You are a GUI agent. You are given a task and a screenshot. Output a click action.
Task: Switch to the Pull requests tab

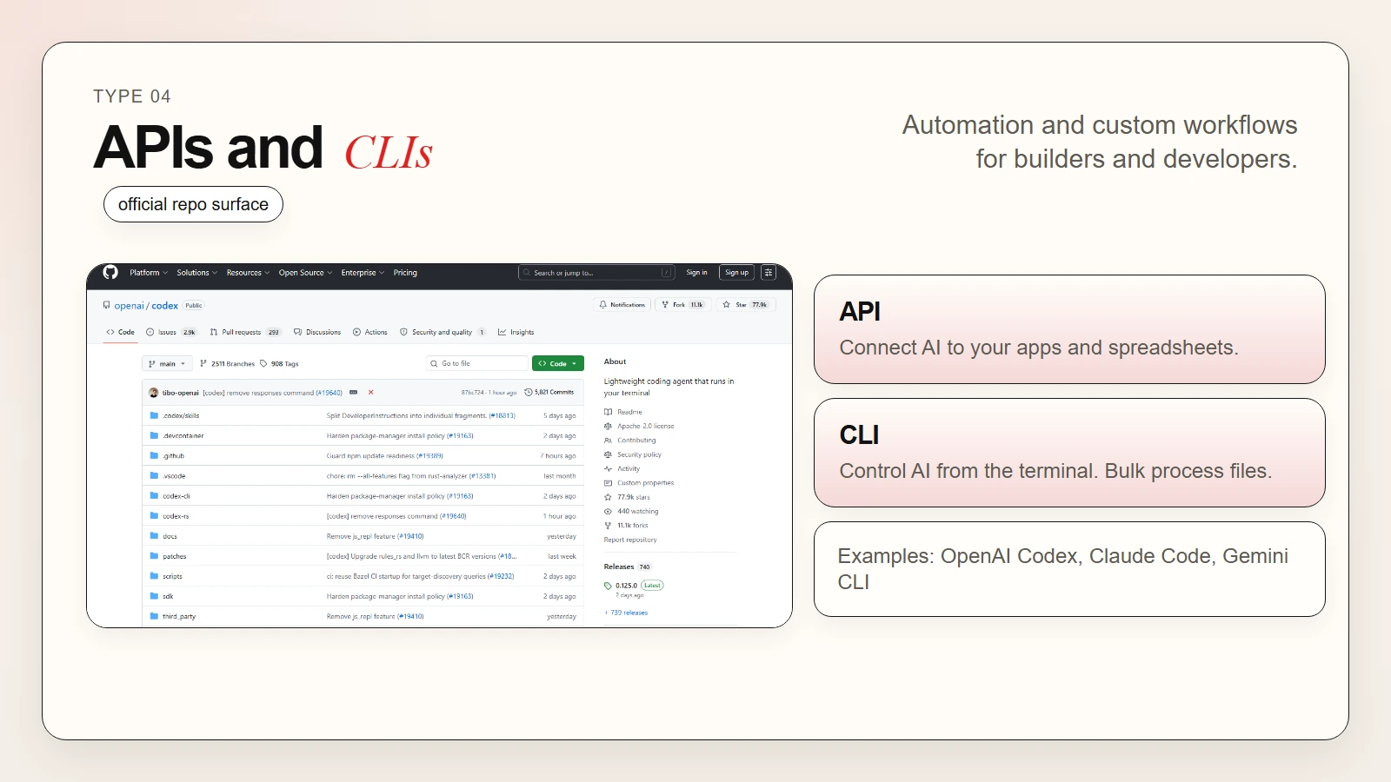point(246,332)
